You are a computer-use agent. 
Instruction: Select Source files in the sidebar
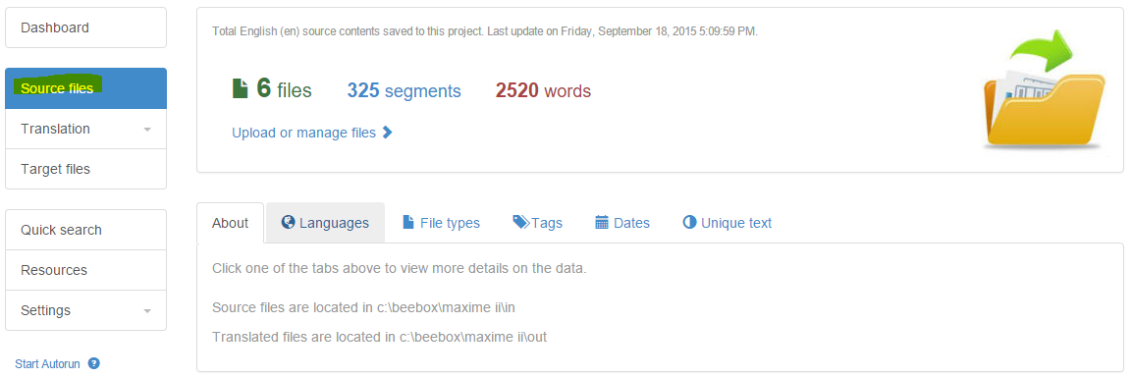click(86, 88)
